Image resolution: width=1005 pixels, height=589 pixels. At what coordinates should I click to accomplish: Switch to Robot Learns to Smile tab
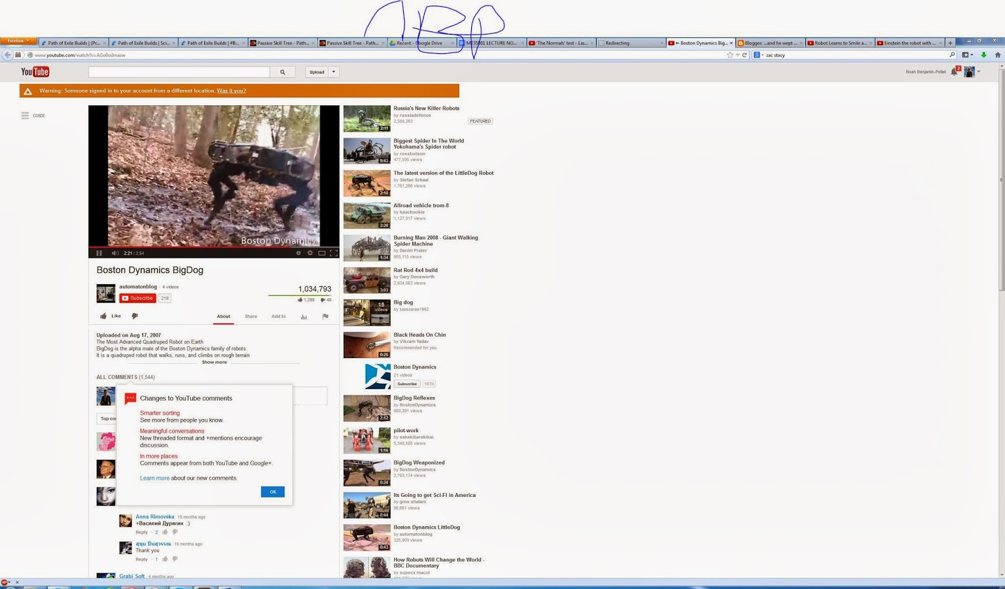click(x=840, y=43)
